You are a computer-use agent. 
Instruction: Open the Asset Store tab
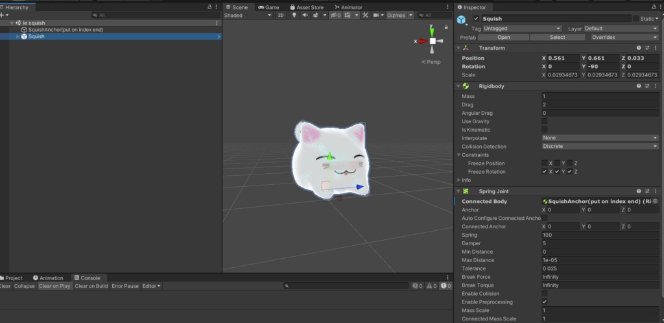307,7
